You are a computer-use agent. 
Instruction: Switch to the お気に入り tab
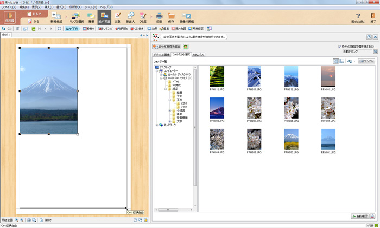pos(198,55)
